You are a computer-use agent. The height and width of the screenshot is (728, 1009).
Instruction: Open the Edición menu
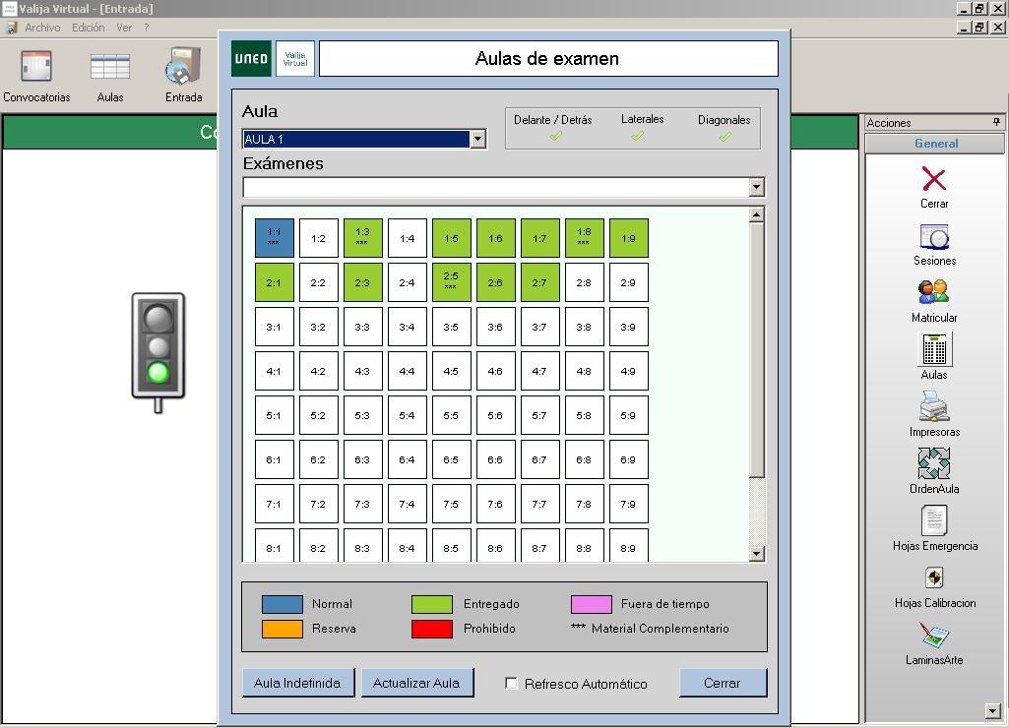coord(88,28)
